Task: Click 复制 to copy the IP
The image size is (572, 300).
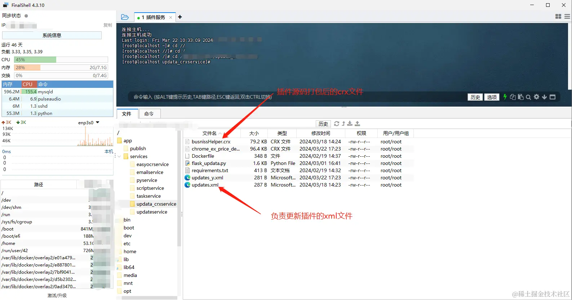Action: pyautogui.click(x=108, y=25)
